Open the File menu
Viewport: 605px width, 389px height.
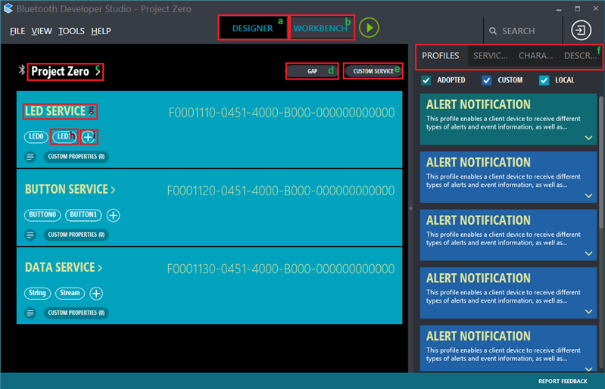17,31
